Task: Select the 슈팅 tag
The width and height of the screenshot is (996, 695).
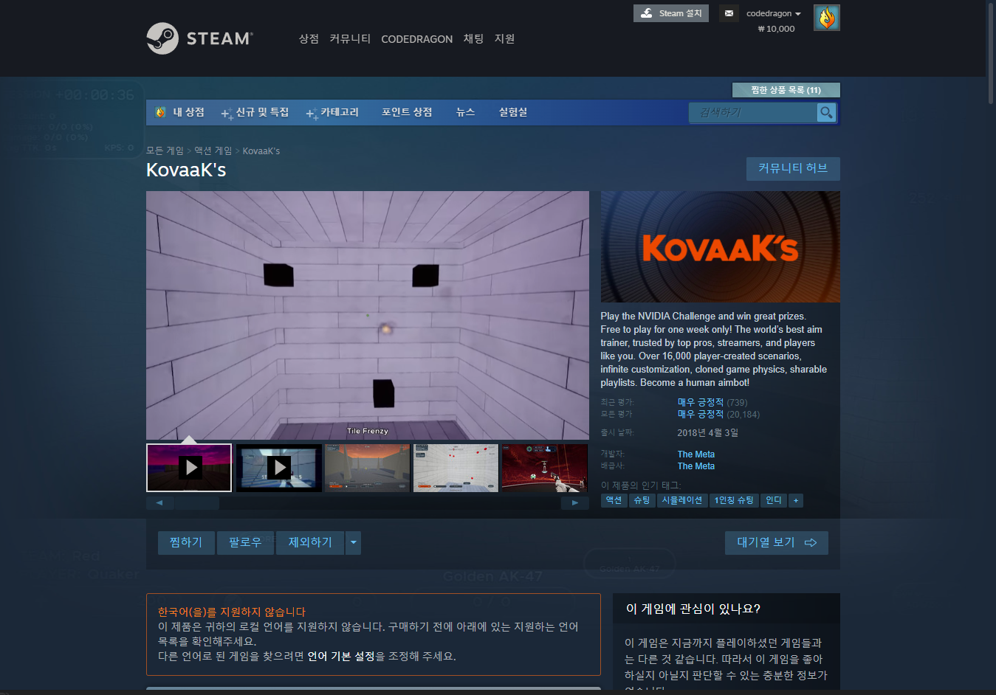Action: 642,500
